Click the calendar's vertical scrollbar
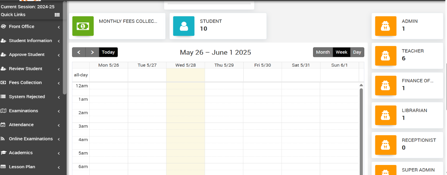 361,129
